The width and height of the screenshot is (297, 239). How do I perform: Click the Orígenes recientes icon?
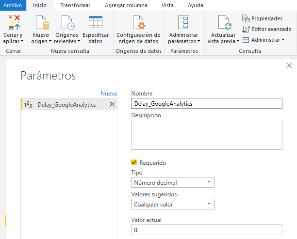coord(67,23)
